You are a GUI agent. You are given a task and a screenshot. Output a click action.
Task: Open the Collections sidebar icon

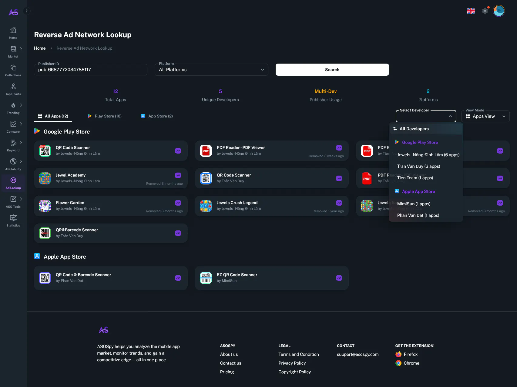(13, 68)
